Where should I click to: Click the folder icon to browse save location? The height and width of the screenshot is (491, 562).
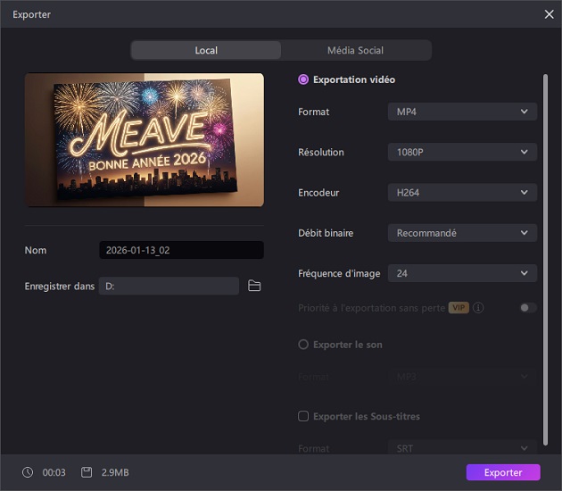coord(254,286)
